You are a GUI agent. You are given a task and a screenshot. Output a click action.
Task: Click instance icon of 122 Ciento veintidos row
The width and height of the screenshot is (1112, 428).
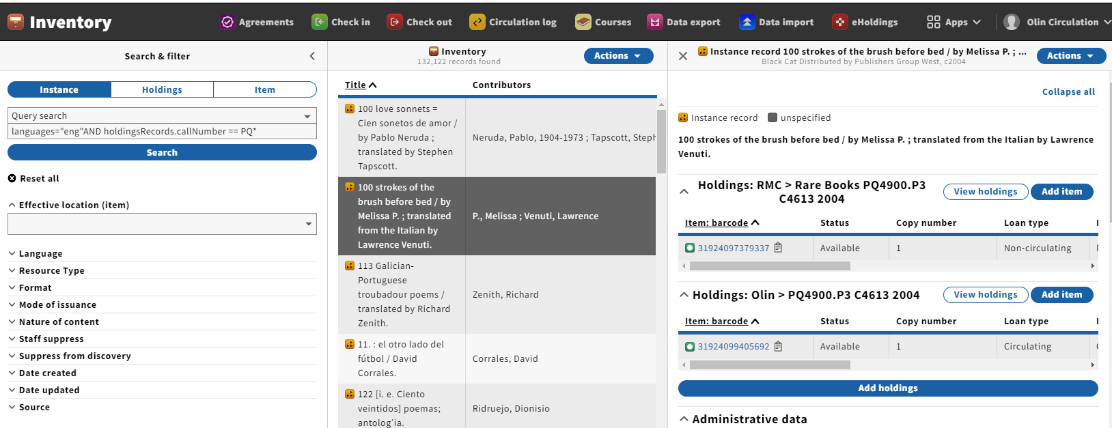(350, 394)
